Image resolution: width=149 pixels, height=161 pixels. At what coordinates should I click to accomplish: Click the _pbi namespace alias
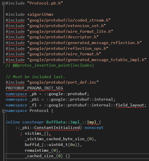click(34, 99)
